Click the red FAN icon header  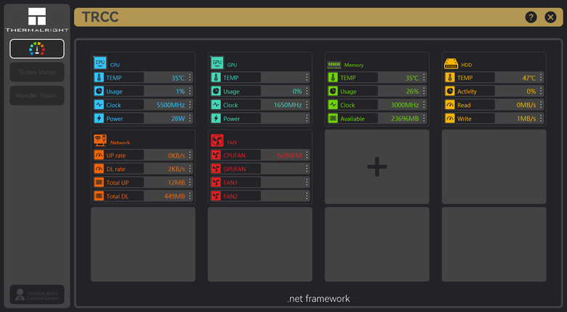[217, 140]
